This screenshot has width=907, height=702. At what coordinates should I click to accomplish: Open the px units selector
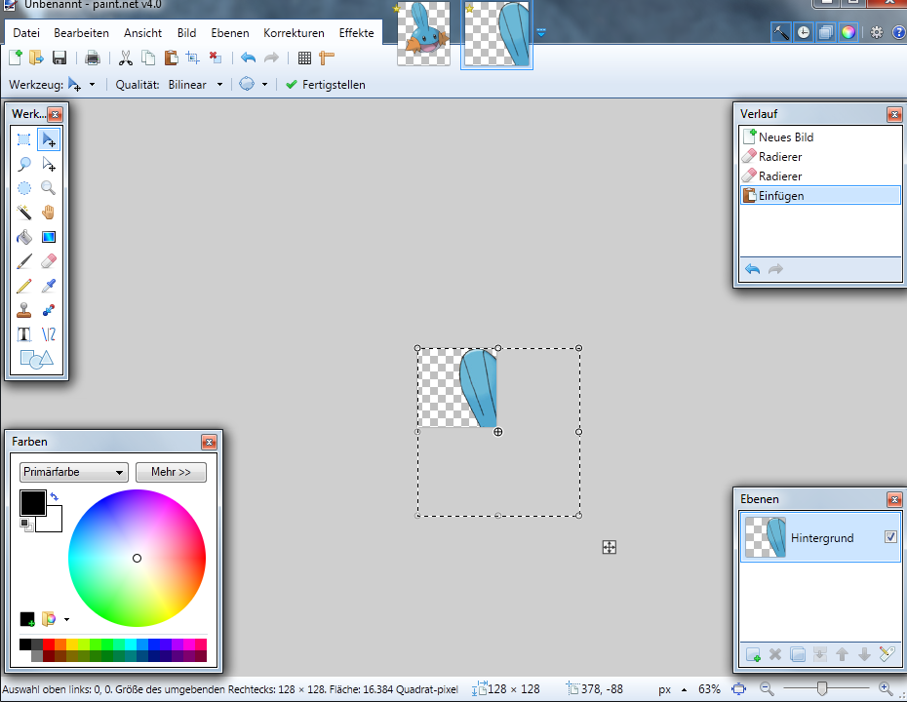click(x=672, y=689)
